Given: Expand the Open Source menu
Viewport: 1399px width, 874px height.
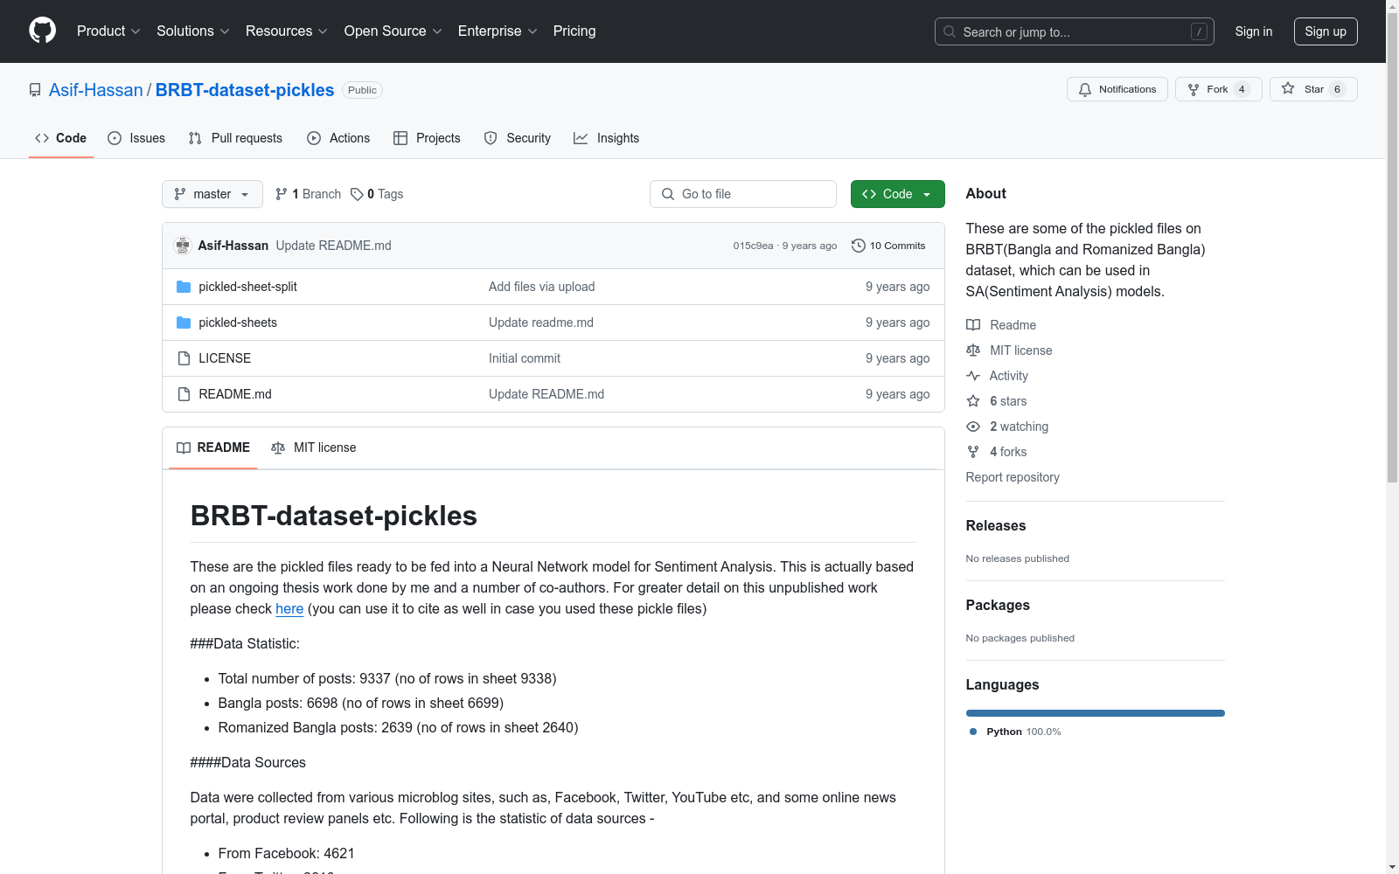Looking at the screenshot, I should coord(393,31).
